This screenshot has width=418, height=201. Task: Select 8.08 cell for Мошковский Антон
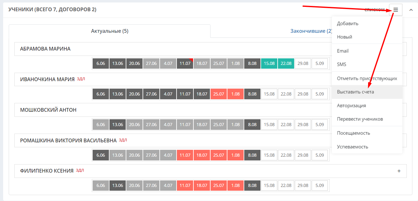click(252, 125)
